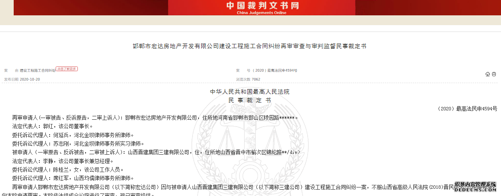Click the China Judgements Online subtitle

click(262, 13)
